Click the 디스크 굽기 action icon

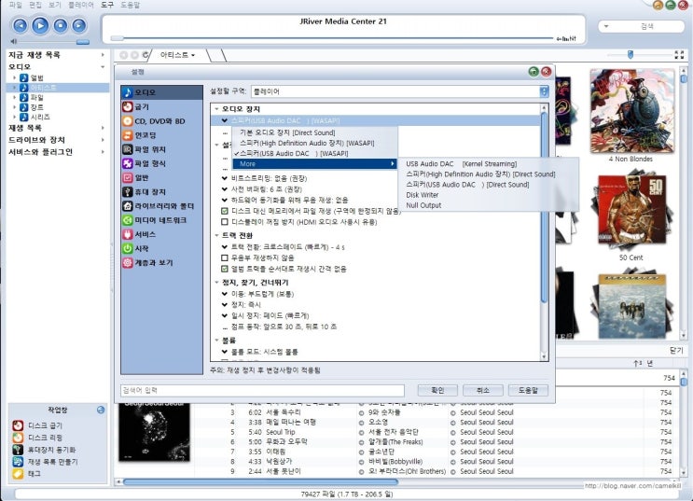point(18,425)
